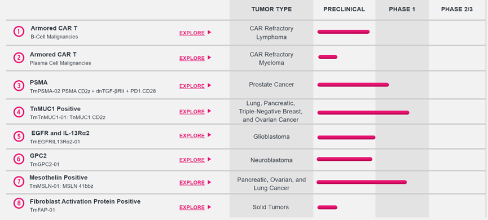Click circled number 5 next to EGFR
Image resolution: width=488 pixels, height=220 pixels.
(x=19, y=137)
